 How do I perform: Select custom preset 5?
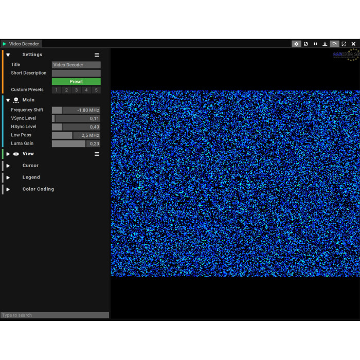tap(96, 90)
